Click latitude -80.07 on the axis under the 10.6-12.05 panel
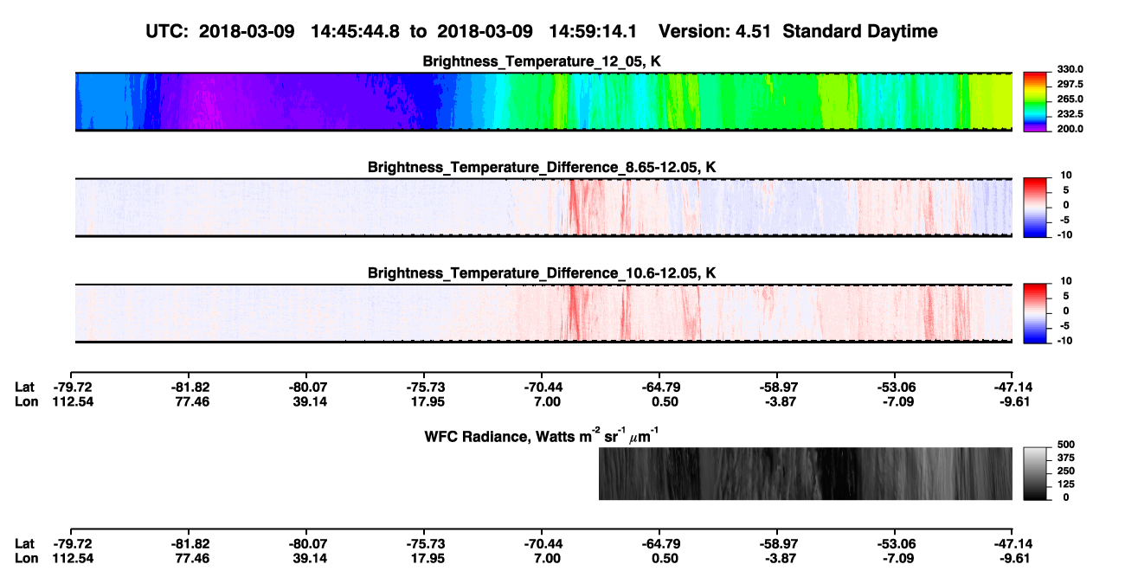Image resolution: width=1125 pixels, height=577 pixels. pyautogui.click(x=307, y=388)
